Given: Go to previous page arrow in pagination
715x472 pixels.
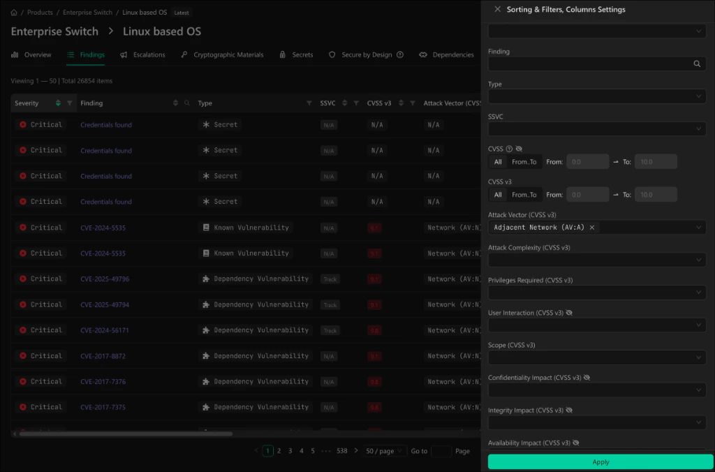Looking at the screenshot, I should click(x=256, y=450).
